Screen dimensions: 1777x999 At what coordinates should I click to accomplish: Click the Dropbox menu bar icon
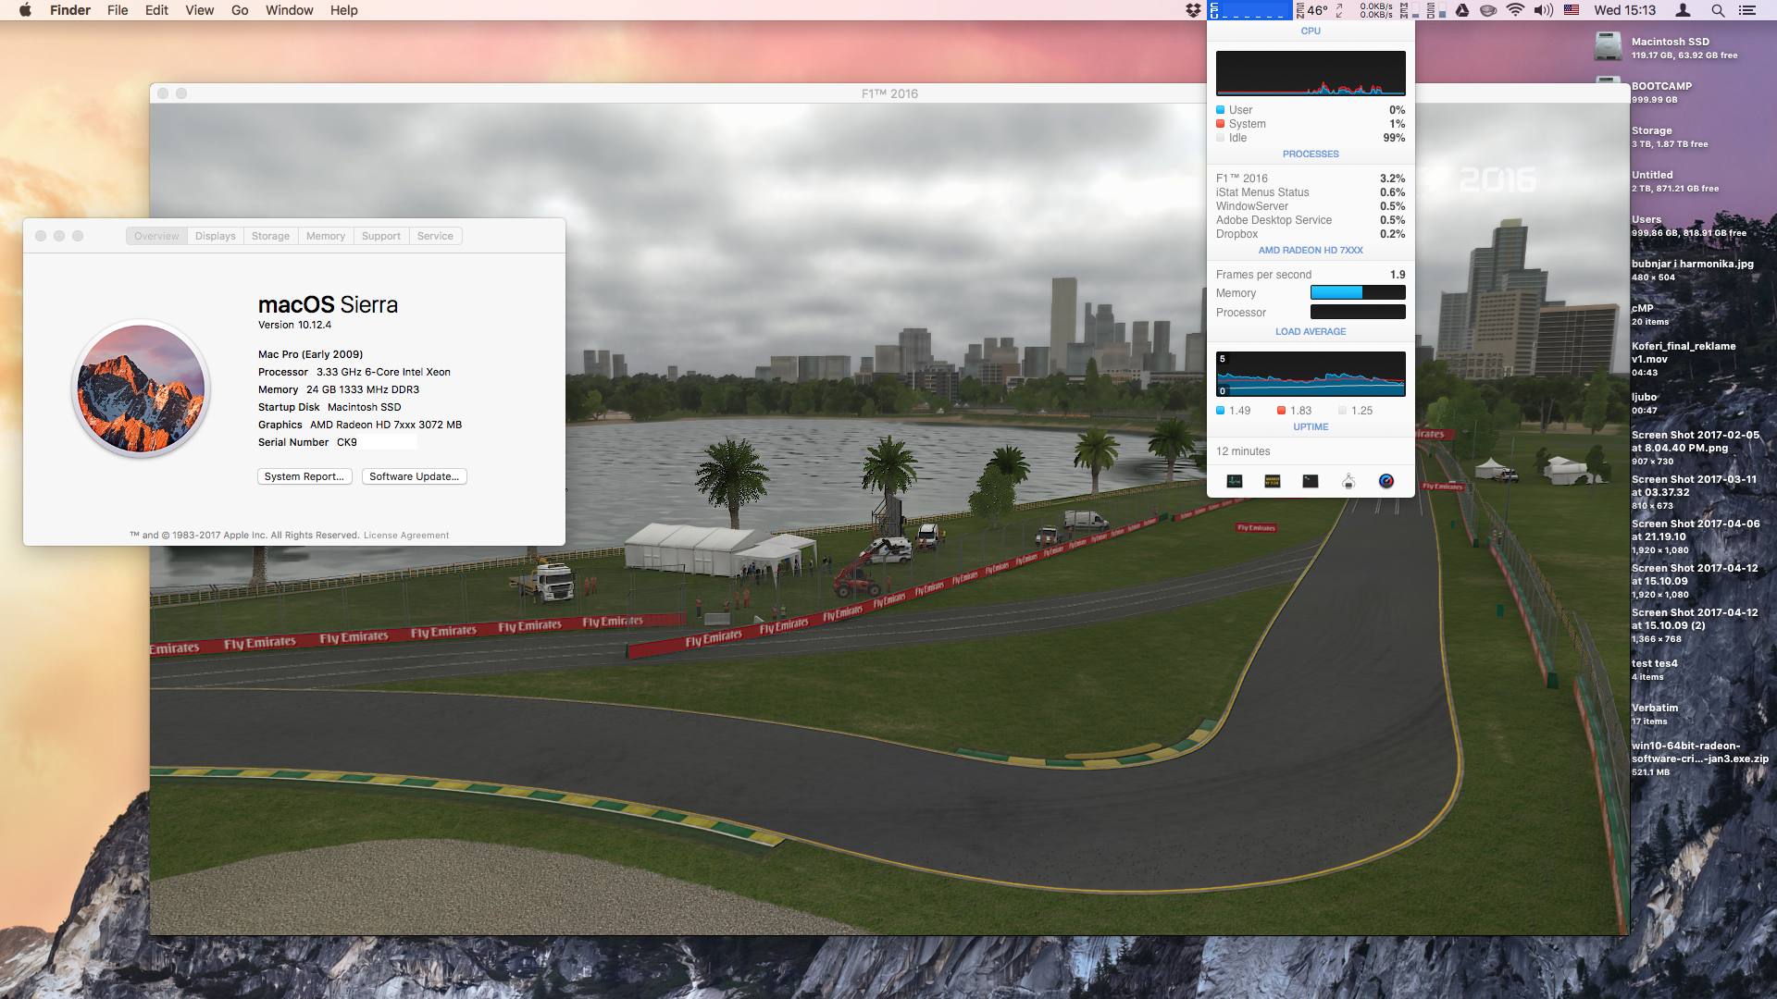point(1193,10)
